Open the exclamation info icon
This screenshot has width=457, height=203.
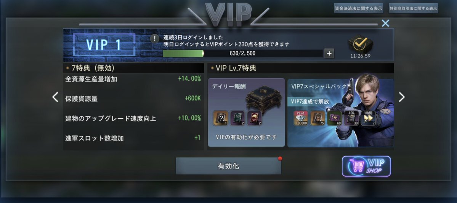pos(154,39)
